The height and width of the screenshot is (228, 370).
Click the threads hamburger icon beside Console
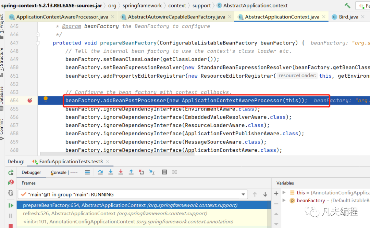coord(87,172)
